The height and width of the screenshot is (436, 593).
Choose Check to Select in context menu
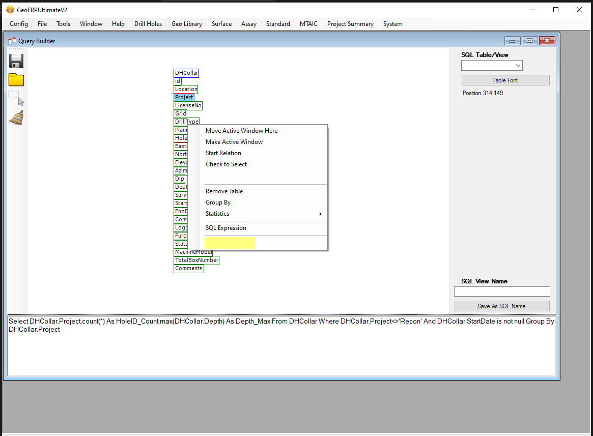pyautogui.click(x=226, y=164)
